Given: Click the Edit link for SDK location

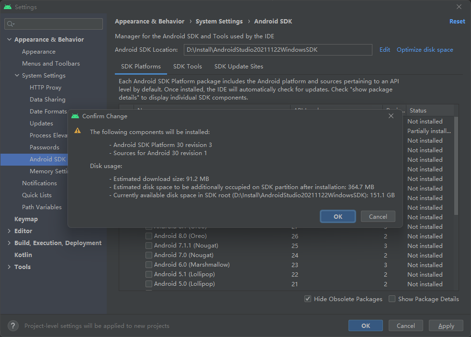Looking at the screenshot, I should pos(384,50).
